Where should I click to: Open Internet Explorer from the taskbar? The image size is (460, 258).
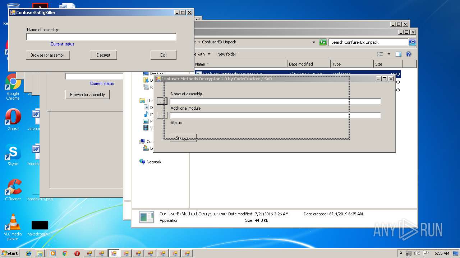tap(29, 253)
